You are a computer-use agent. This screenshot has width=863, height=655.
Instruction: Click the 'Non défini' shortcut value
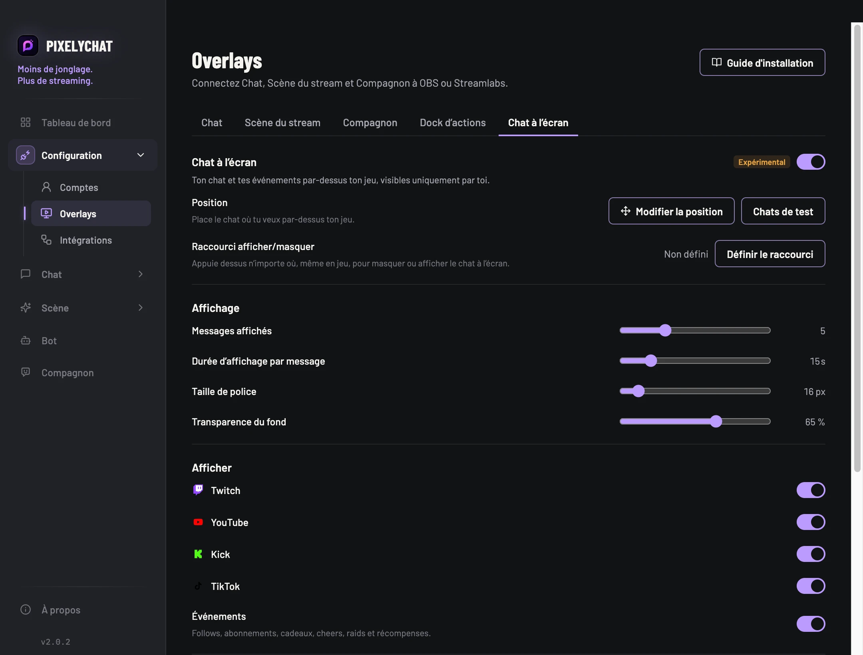(686, 254)
